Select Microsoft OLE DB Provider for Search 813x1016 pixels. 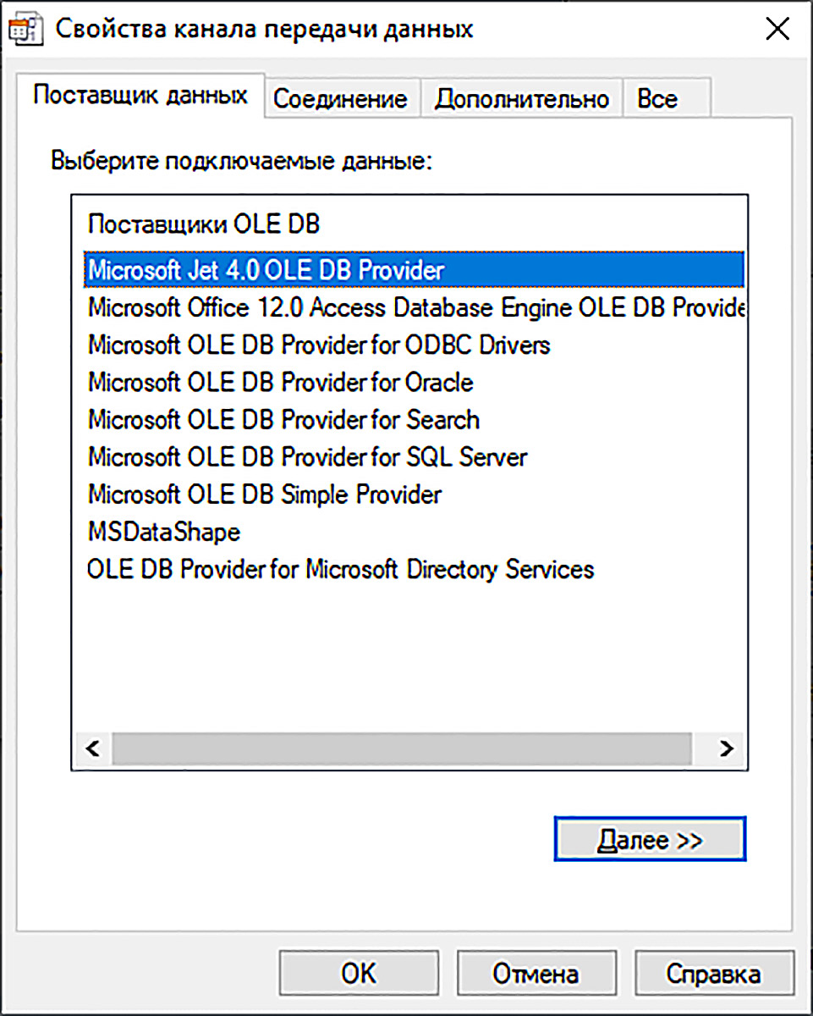pyautogui.click(x=283, y=419)
